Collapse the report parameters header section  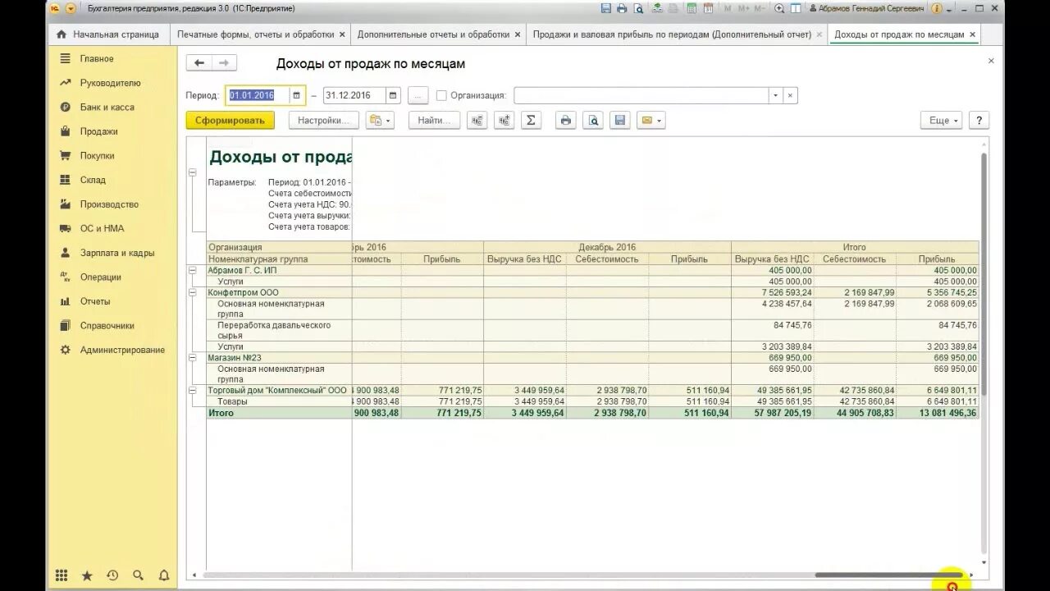click(x=193, y=172)
